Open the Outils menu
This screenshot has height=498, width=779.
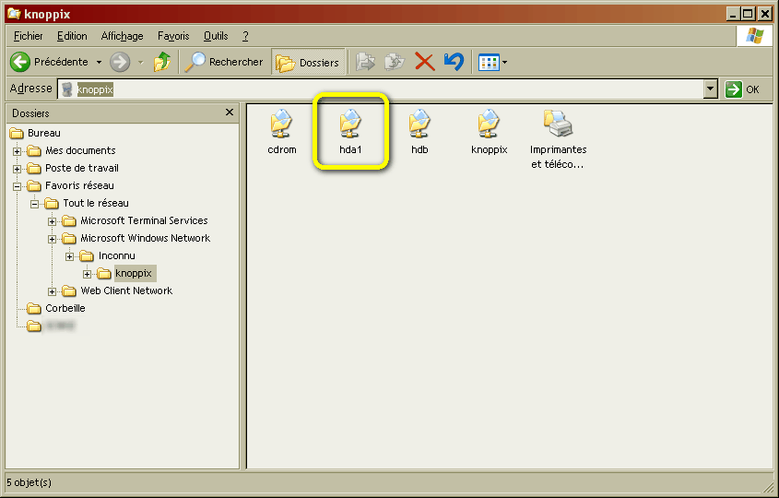tap(216, 36)
